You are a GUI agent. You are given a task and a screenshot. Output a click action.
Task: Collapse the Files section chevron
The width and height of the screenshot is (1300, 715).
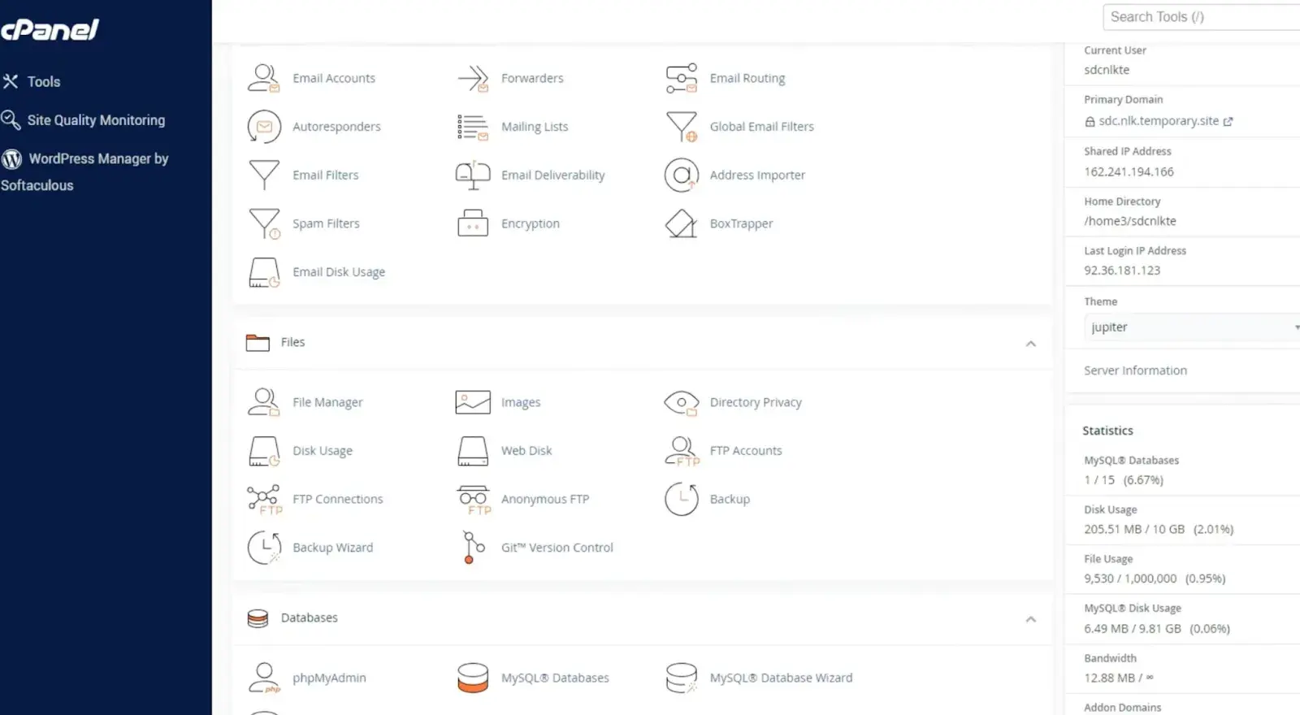coord(1030,344)
